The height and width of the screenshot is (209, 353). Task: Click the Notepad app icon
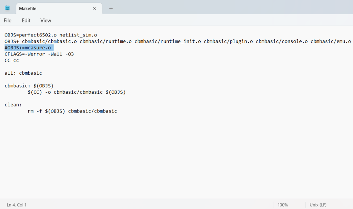coord(8,8)
